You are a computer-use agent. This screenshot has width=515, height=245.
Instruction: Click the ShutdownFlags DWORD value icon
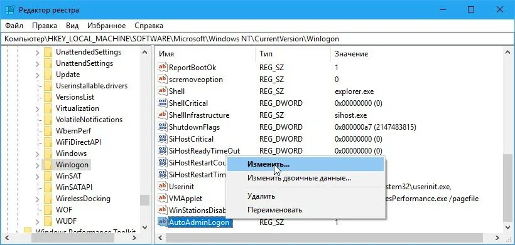pyautogui.click(x=163, y=127)
